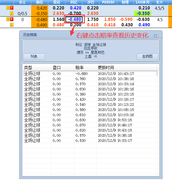Sort by the 盘口 column header
The image size is (172, 183).
[63, 67]
